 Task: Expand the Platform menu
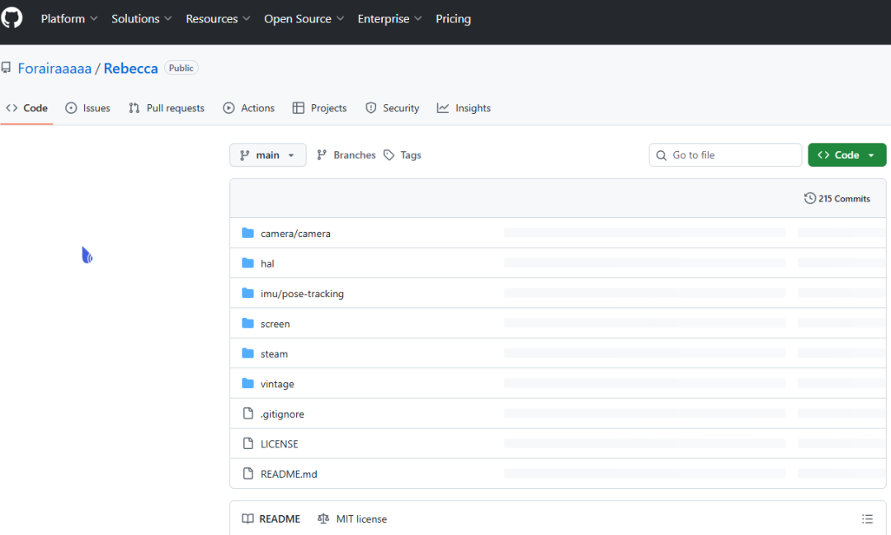(69, 18)
